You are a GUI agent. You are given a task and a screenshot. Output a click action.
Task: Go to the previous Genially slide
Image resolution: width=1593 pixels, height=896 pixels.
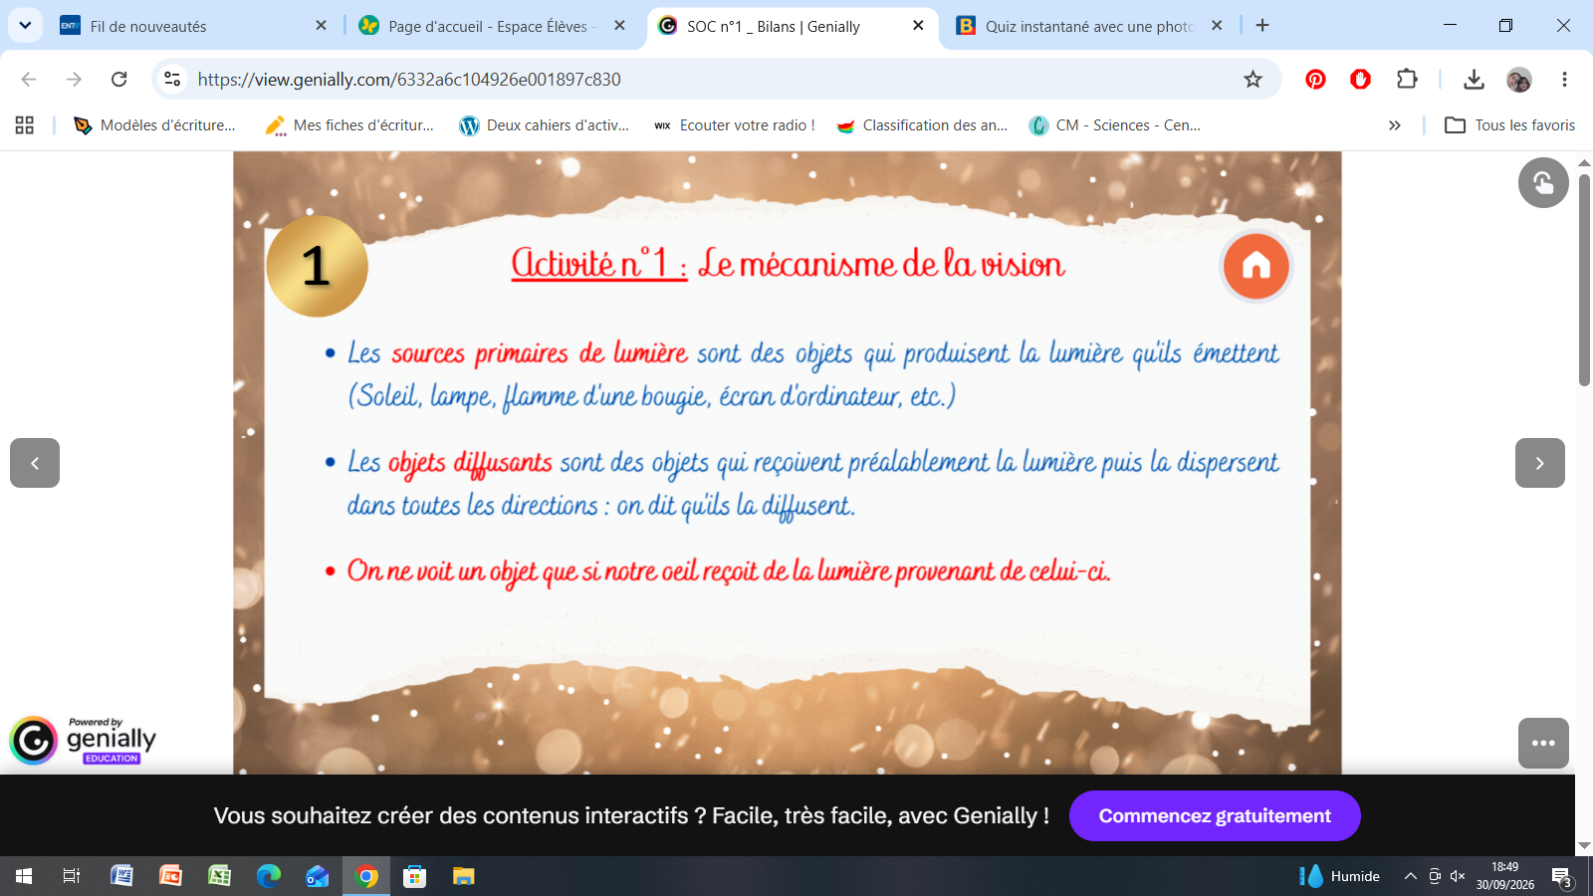click(35, 463)
